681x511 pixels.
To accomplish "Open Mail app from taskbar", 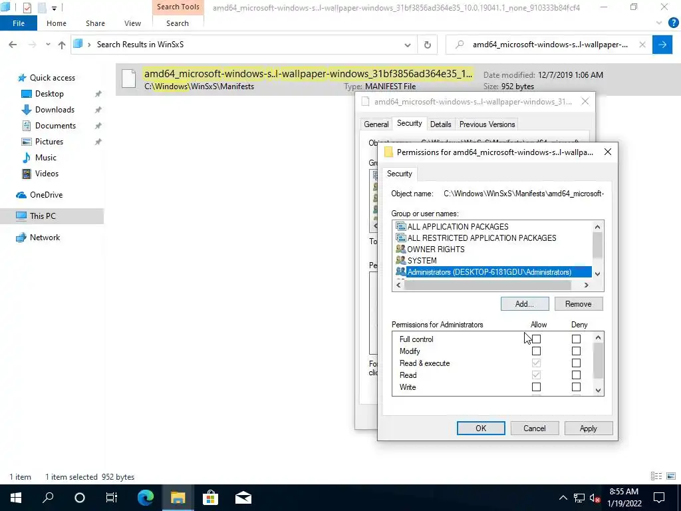I will pyautogui.click(x=243, y=498).
